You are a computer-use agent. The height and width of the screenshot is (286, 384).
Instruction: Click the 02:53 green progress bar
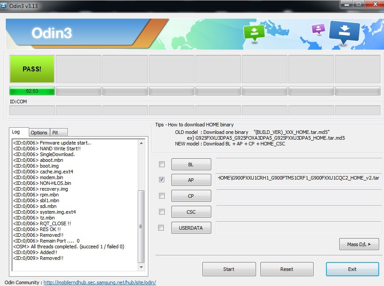pos(32,91)
